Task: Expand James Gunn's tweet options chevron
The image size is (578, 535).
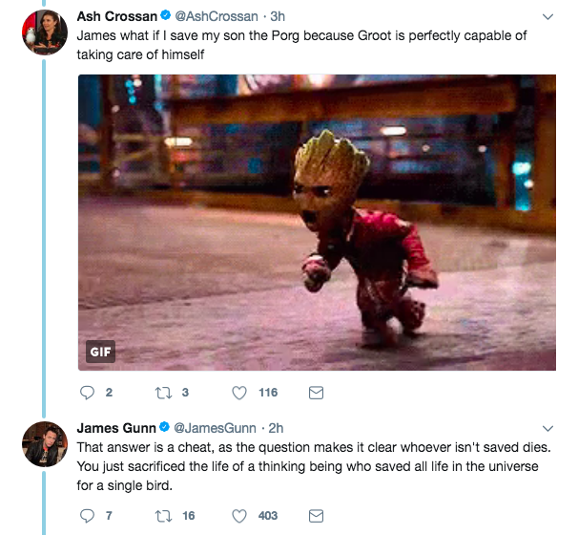Action: (547, 427)
